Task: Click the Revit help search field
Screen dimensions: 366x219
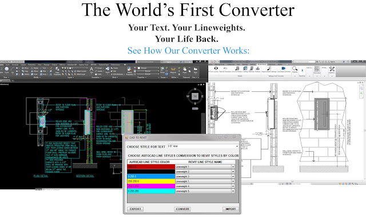Action: 304,62
